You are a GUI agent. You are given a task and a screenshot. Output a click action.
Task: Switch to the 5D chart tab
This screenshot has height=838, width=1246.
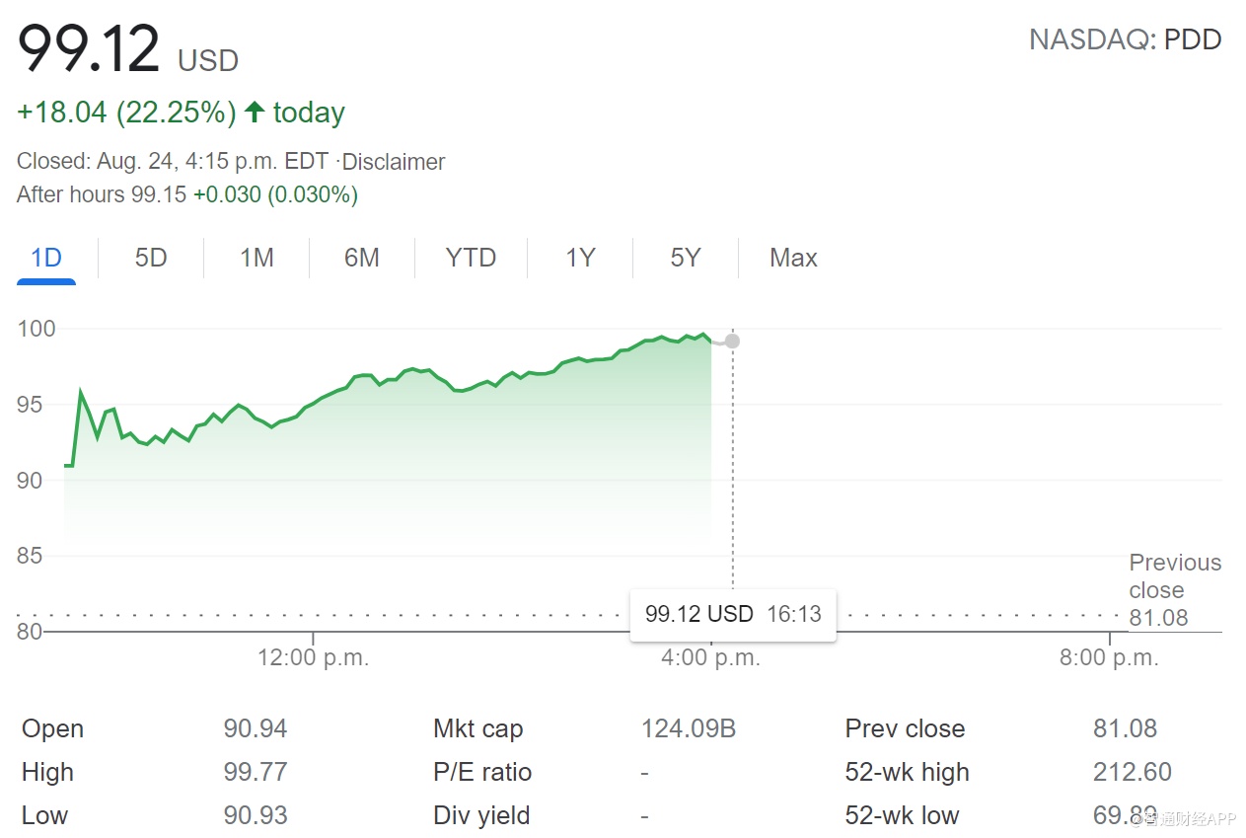[x=151, y=259]
